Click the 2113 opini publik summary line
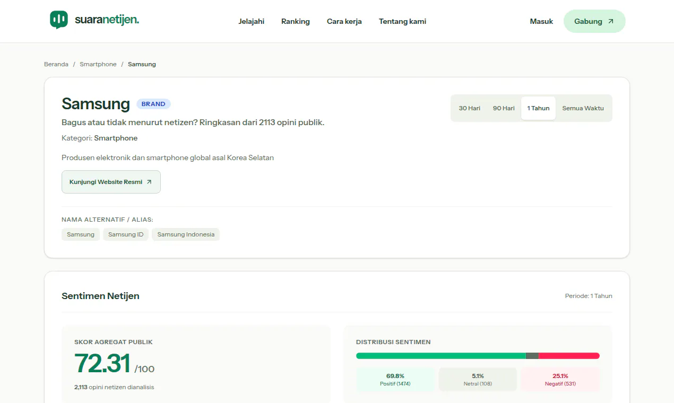This screenshot has width=674, height=403. [193, 122]
